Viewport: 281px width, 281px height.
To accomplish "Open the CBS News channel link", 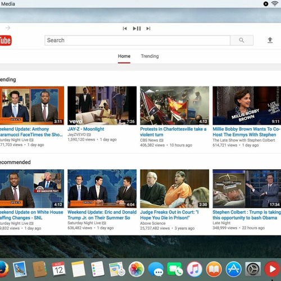I will [x=149, y=140].
